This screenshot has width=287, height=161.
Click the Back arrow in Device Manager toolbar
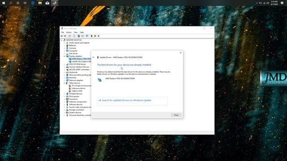62,36
